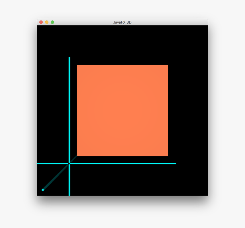Close the JavaFX 3D window

[x=41, y=22]
